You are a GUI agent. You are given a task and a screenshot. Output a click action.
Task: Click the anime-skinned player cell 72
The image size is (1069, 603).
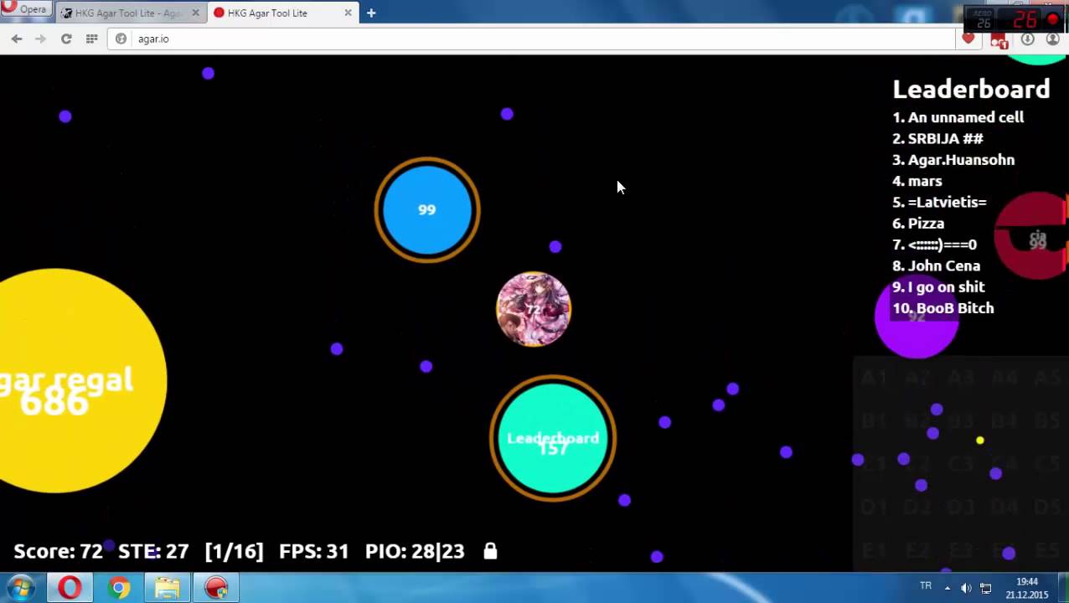pyautogui.click(x=534, y=309)
